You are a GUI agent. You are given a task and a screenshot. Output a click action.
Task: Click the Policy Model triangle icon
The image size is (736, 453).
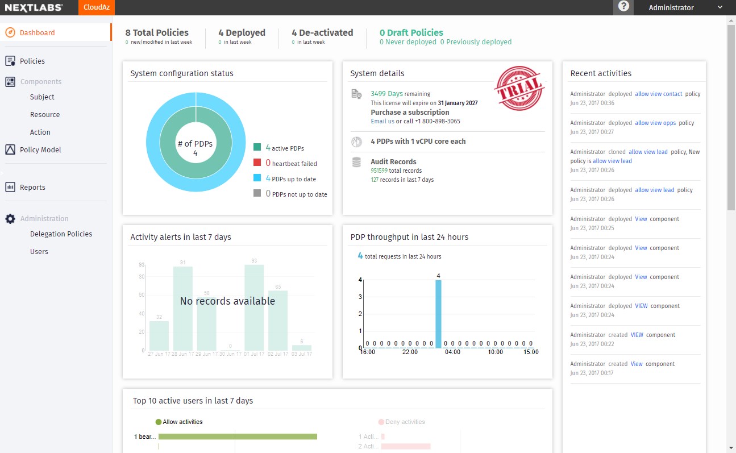coord(10,150)
